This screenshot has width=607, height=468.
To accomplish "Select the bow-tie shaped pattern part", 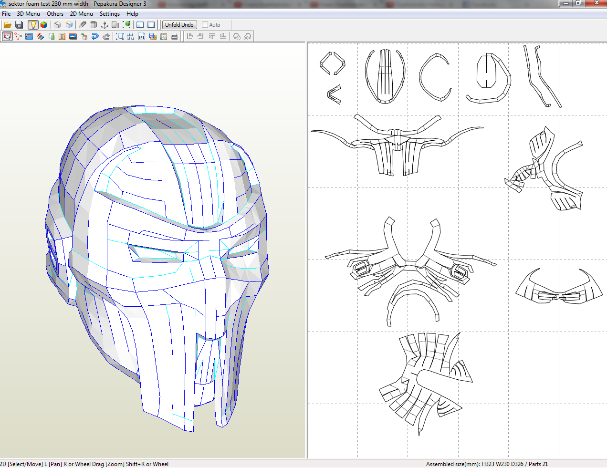I will tap(559, 286).
